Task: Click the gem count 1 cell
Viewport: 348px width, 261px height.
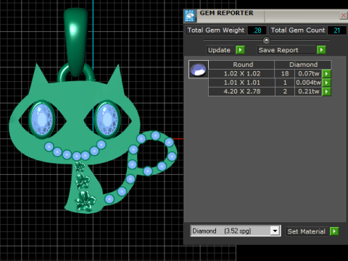Action: pyautogui.click(x=285, y=83)
